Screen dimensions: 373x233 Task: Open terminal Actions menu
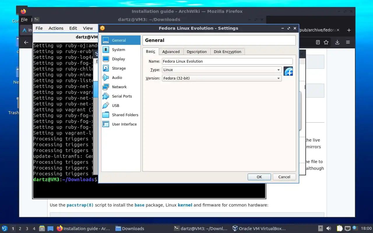coord(56,28)
